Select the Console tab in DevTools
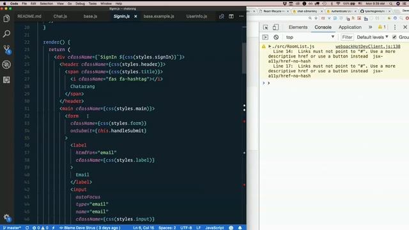Image resolution: width=409 pixels, height=230 pixels. pyautogui.click(x=323, y=27)
